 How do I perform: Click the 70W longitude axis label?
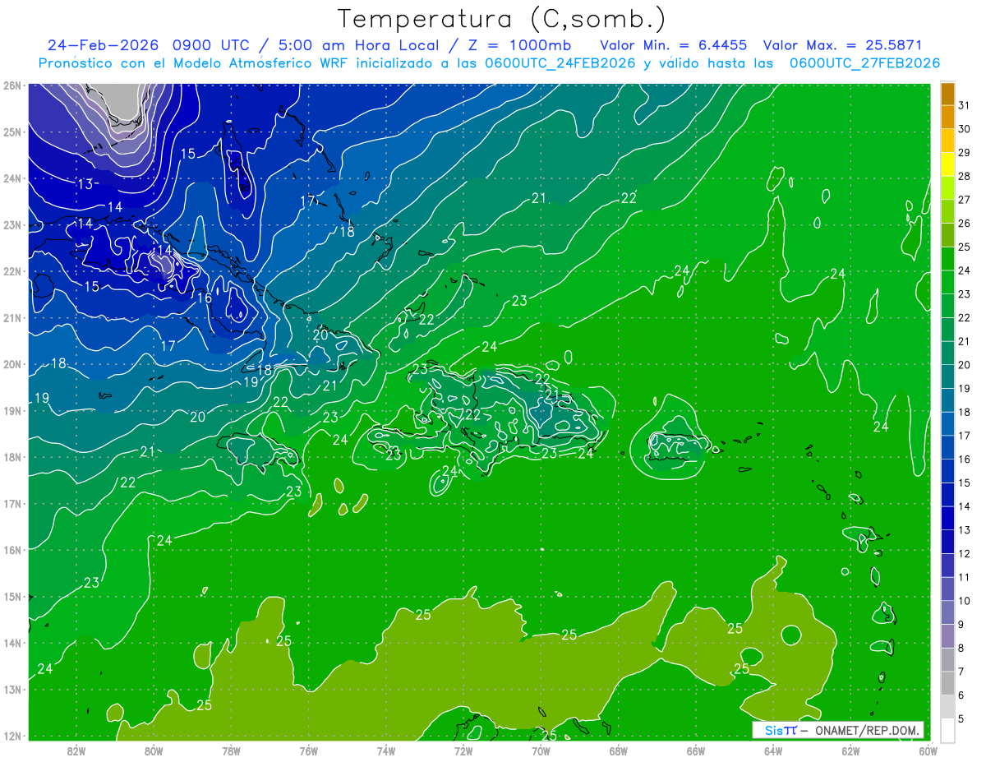tap(541, 750)
